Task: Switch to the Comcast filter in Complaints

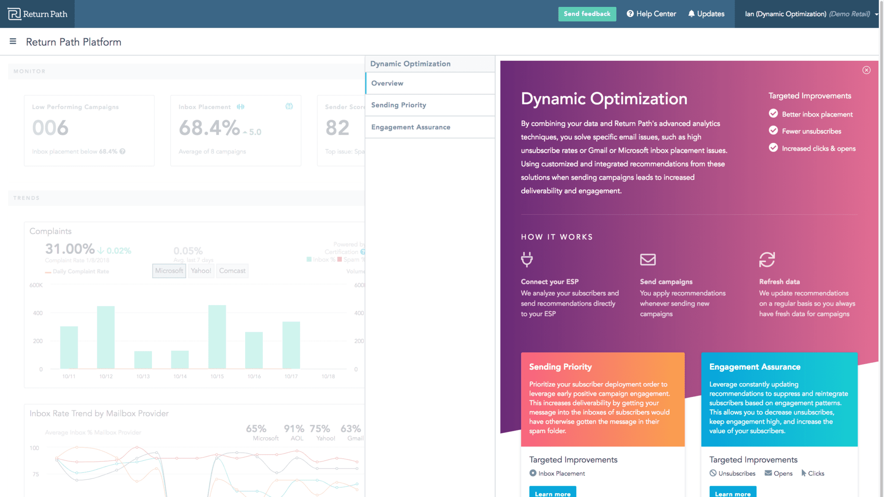Action: (232, 271)
